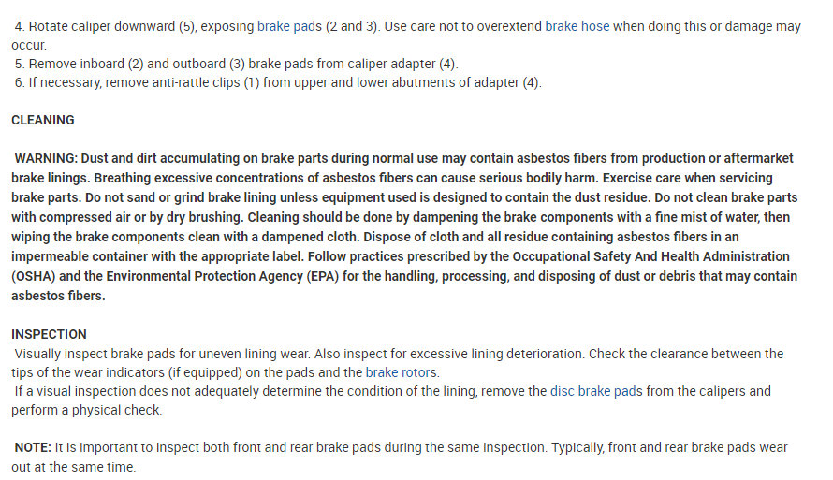833x480 pixels.
Task: Open the brake rotors link
Action: tap(401, 372)
